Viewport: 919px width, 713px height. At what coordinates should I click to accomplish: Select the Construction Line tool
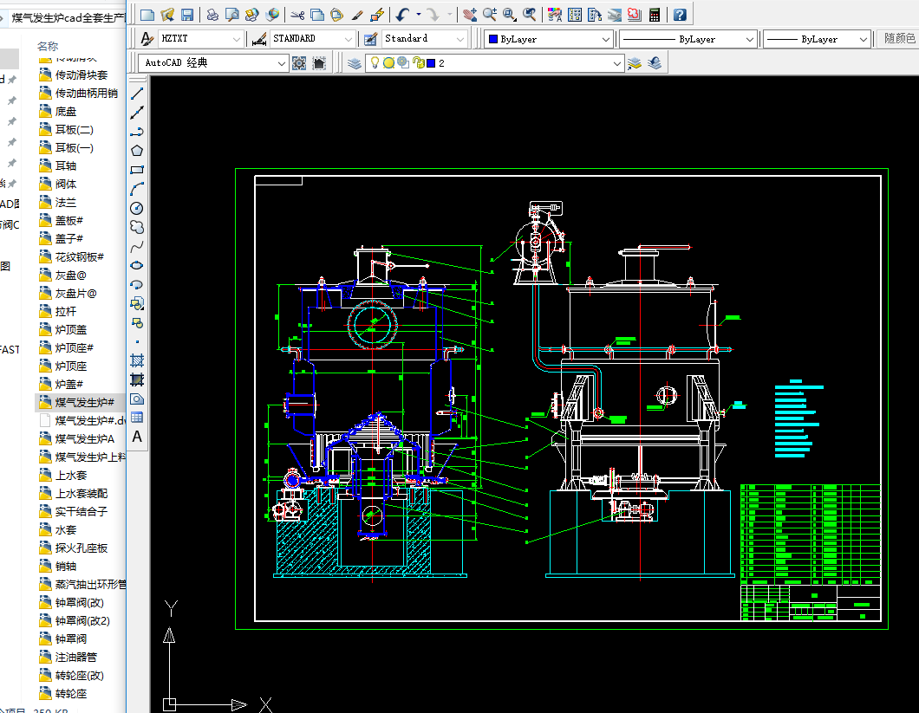(137, 113)
